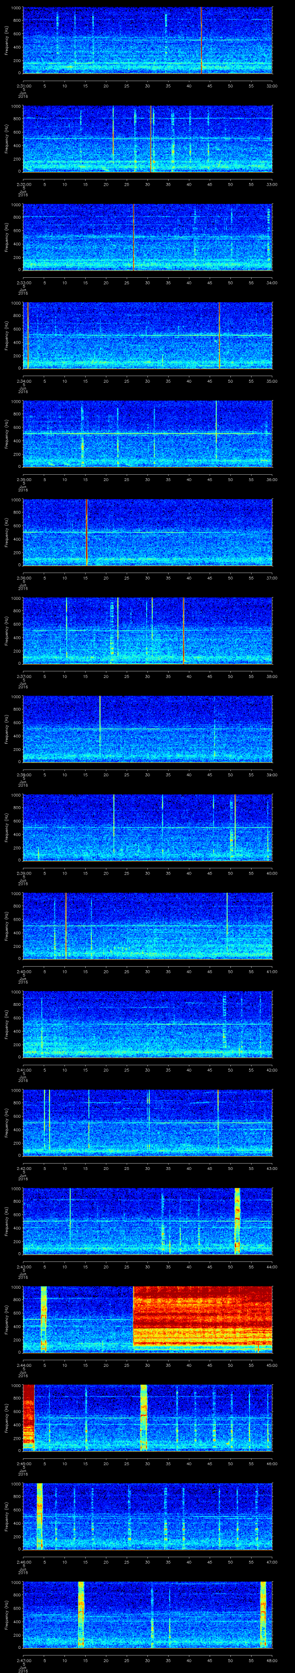Select the '2:33:00' start time label
295x1673 pixels.
tap(23, 283)
